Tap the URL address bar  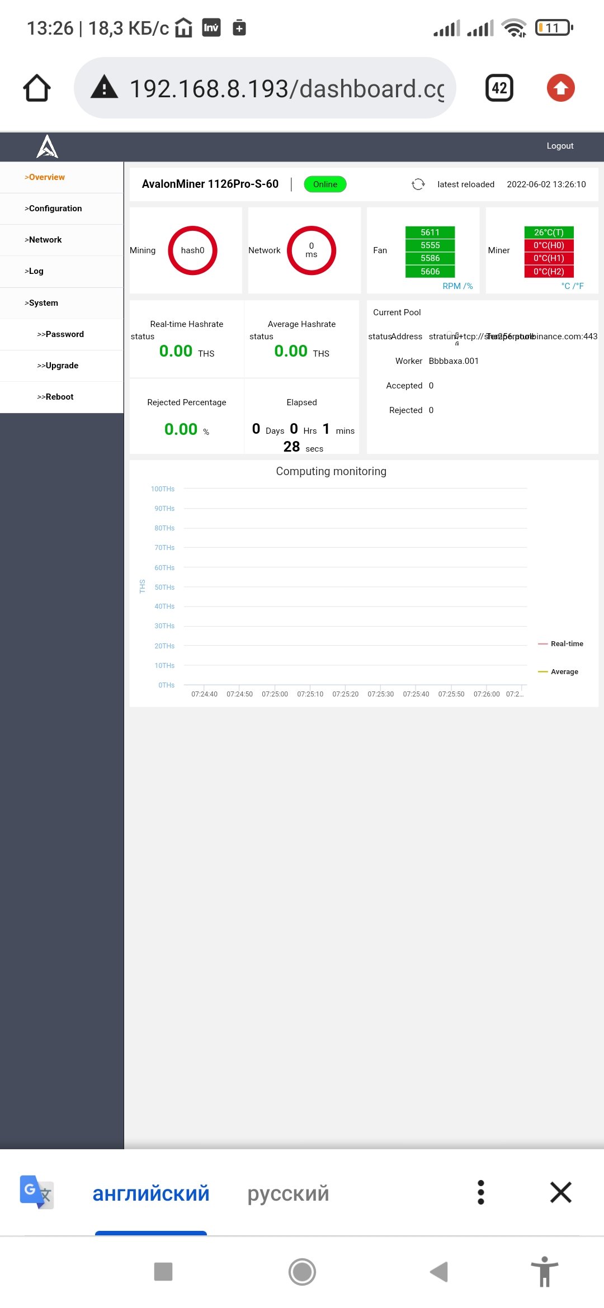[x=265, y=88]
